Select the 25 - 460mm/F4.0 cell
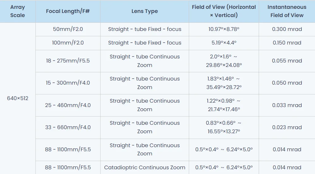 [68, 105]
